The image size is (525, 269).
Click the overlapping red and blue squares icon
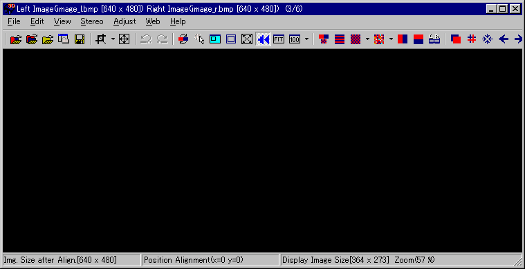[x=456, y=39]
